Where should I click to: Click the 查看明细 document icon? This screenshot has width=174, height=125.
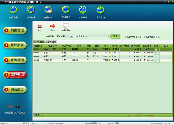tap(66, 26)
